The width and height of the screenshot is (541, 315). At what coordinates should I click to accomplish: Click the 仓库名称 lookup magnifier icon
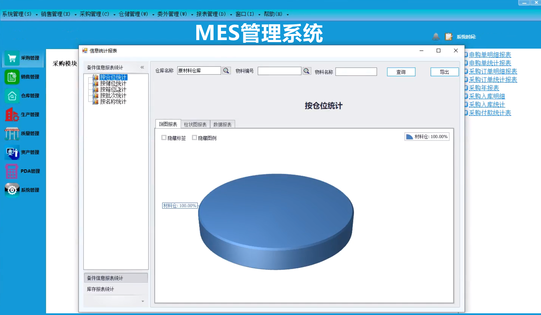coord(226,71)
